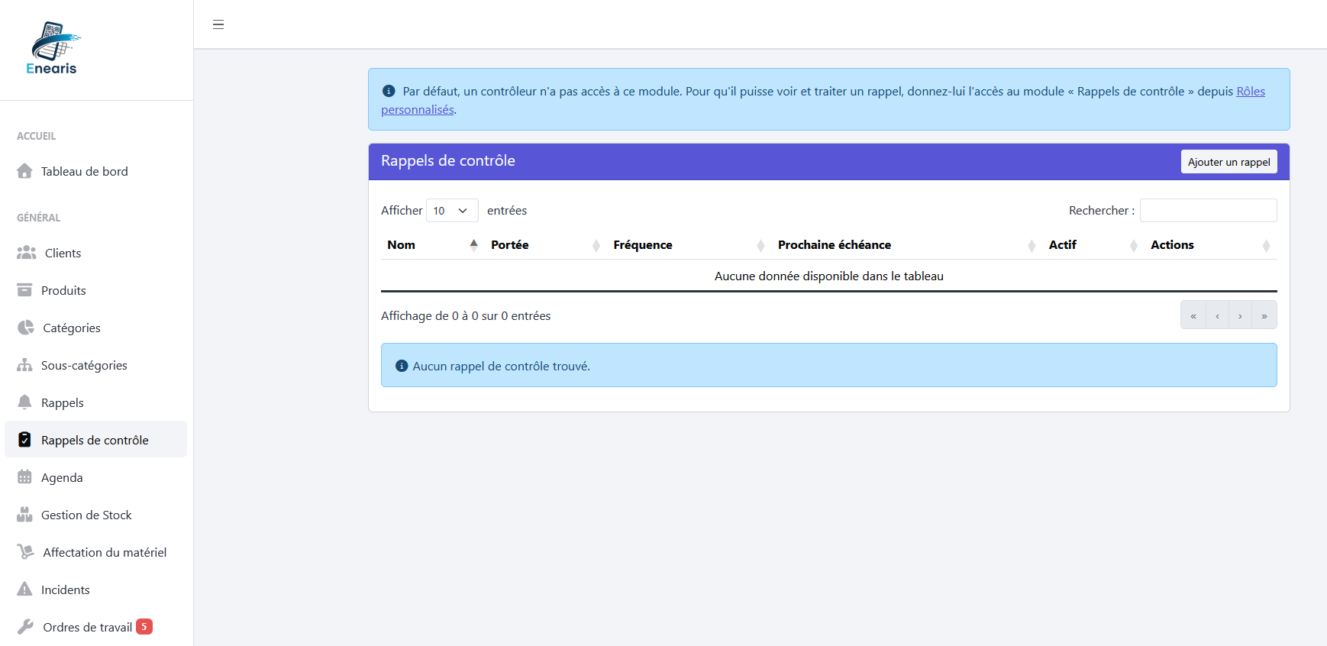
Task: Focus the Rechercher search field
Action: point(1208,211)
